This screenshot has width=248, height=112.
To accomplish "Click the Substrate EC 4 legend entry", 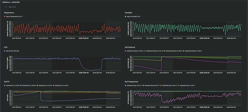I will (x=61, y=85).
